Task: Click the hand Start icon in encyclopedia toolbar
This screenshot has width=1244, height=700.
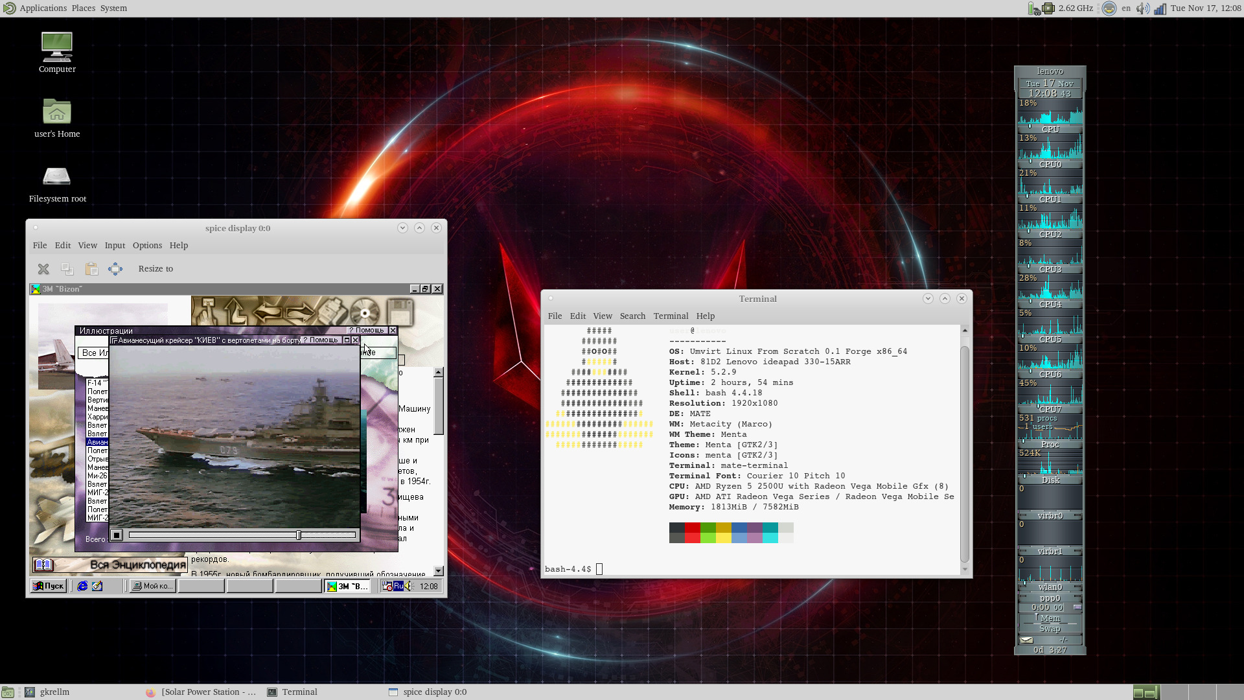Action: [x=207, y=312]
